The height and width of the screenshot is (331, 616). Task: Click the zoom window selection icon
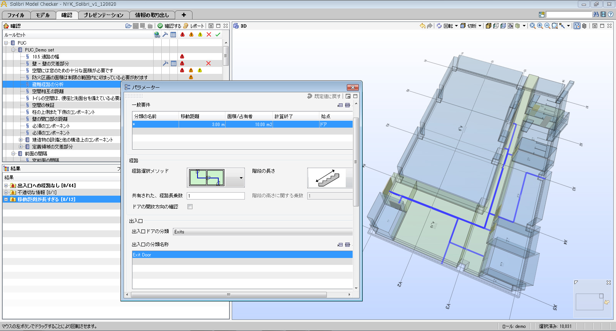pyautogui.click(x=554, y=26)
